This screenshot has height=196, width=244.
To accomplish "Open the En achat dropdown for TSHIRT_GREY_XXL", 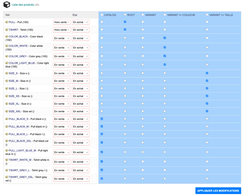I will (80, 179).
